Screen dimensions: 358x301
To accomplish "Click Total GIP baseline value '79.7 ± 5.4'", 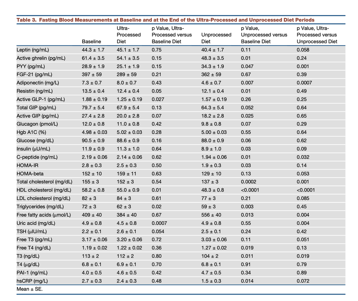I will coord(93,108).
